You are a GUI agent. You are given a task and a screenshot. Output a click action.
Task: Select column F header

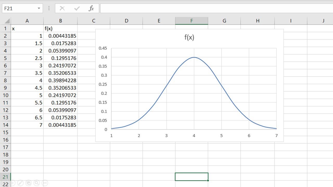point(191,21)
